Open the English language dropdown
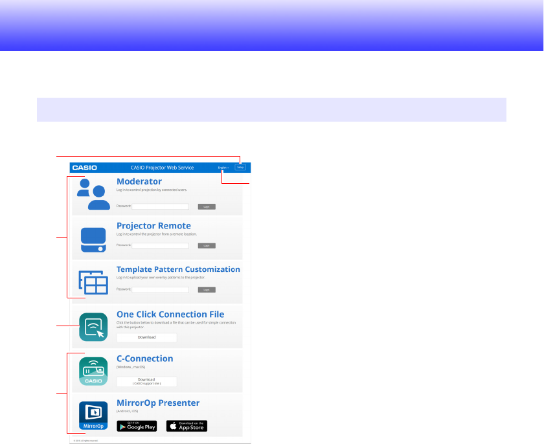 (223, 168)
